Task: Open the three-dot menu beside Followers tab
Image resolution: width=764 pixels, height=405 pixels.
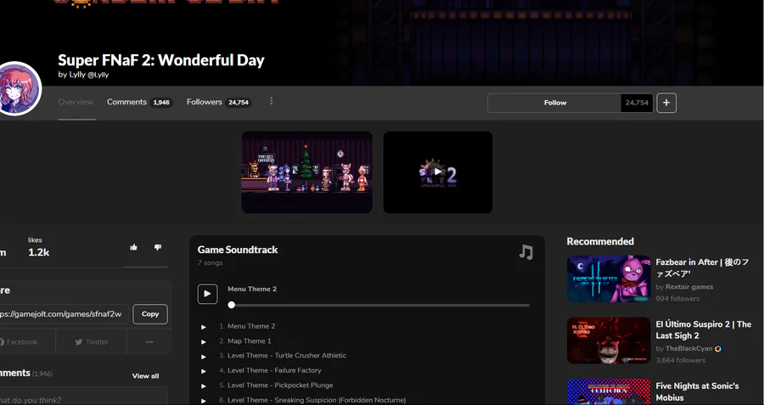Action: tap(272, 101)
